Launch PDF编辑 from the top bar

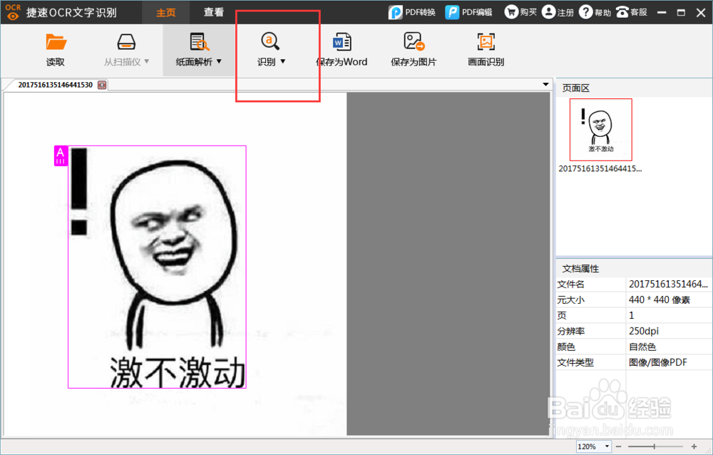click(469, 11)
